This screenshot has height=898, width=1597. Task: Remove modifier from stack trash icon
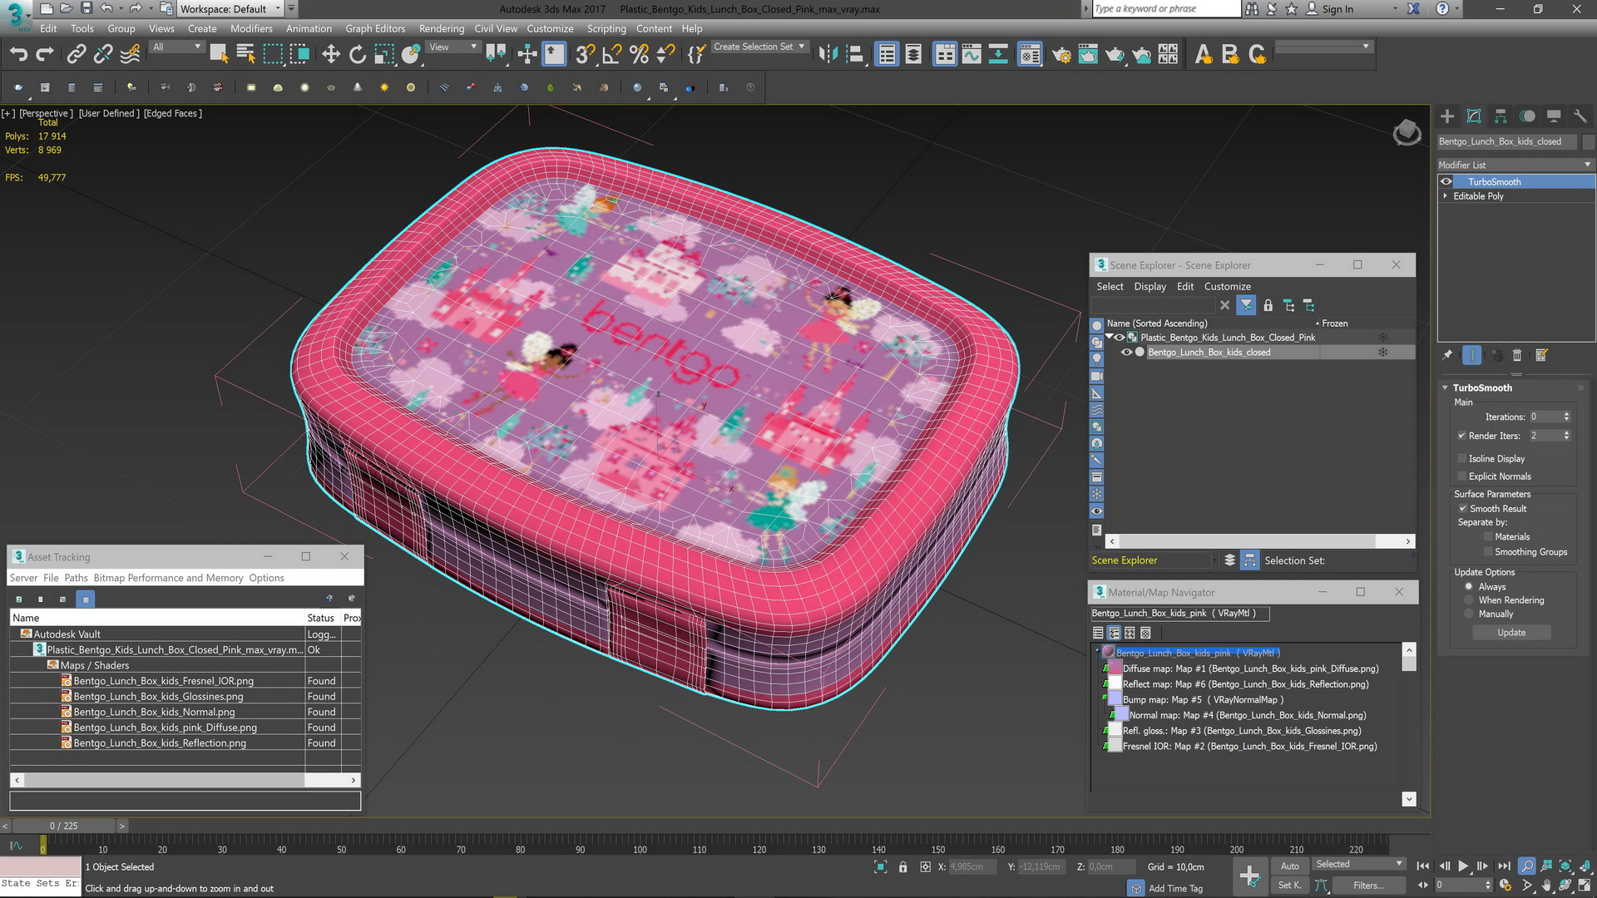point(1516,355)
